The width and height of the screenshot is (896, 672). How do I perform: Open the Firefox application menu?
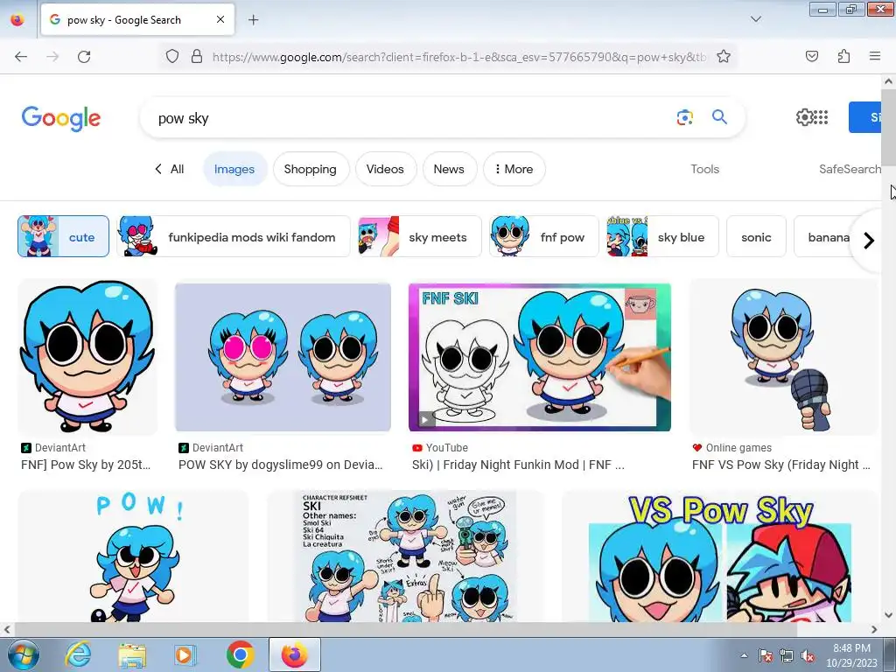pos(874,56)
